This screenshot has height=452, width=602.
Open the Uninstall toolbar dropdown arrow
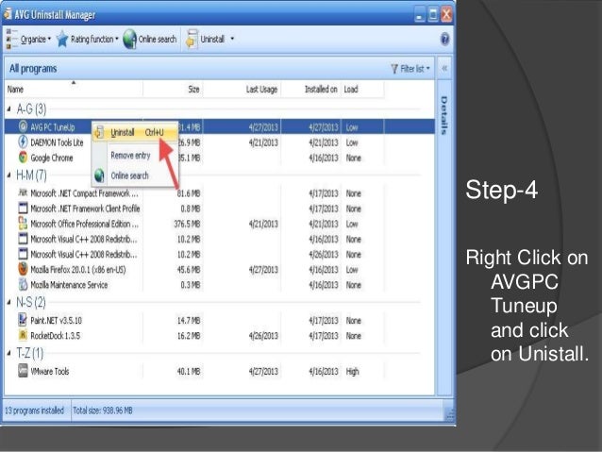[x=232, y=39]
